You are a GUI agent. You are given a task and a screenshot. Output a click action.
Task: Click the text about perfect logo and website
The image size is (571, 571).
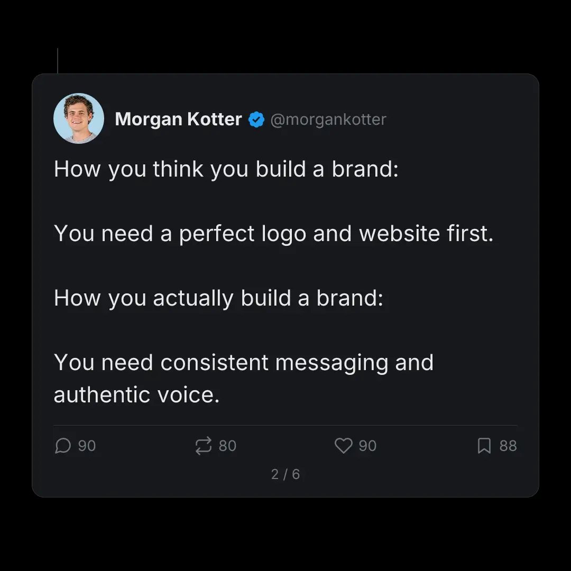click(273, 233)
